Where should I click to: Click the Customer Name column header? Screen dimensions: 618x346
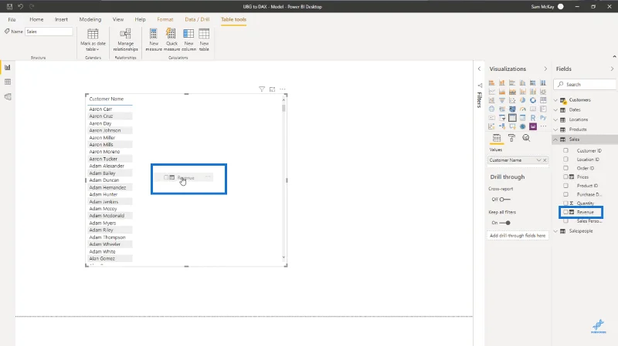[107, 99]
